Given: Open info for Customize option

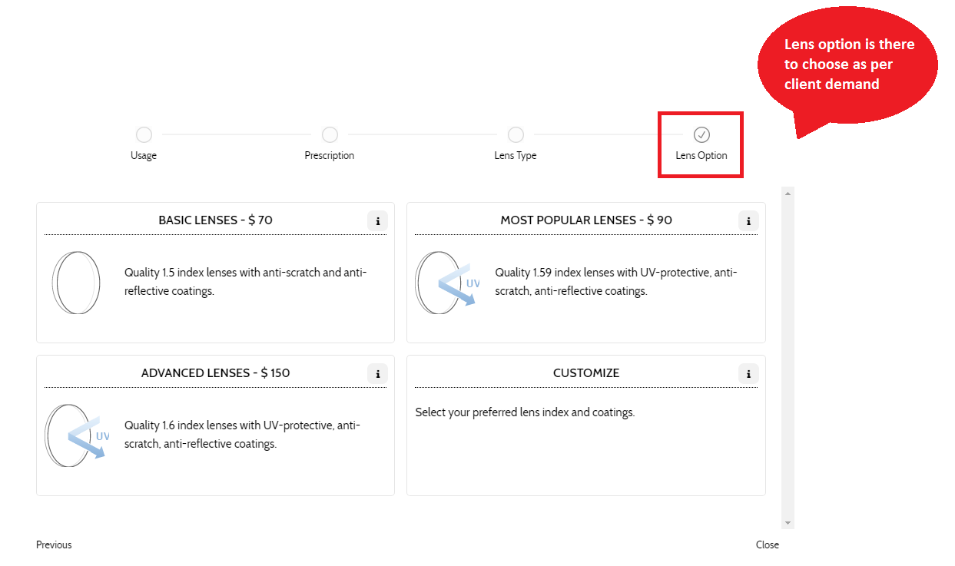Looking at the screenshot, I should tap(748, 374).
